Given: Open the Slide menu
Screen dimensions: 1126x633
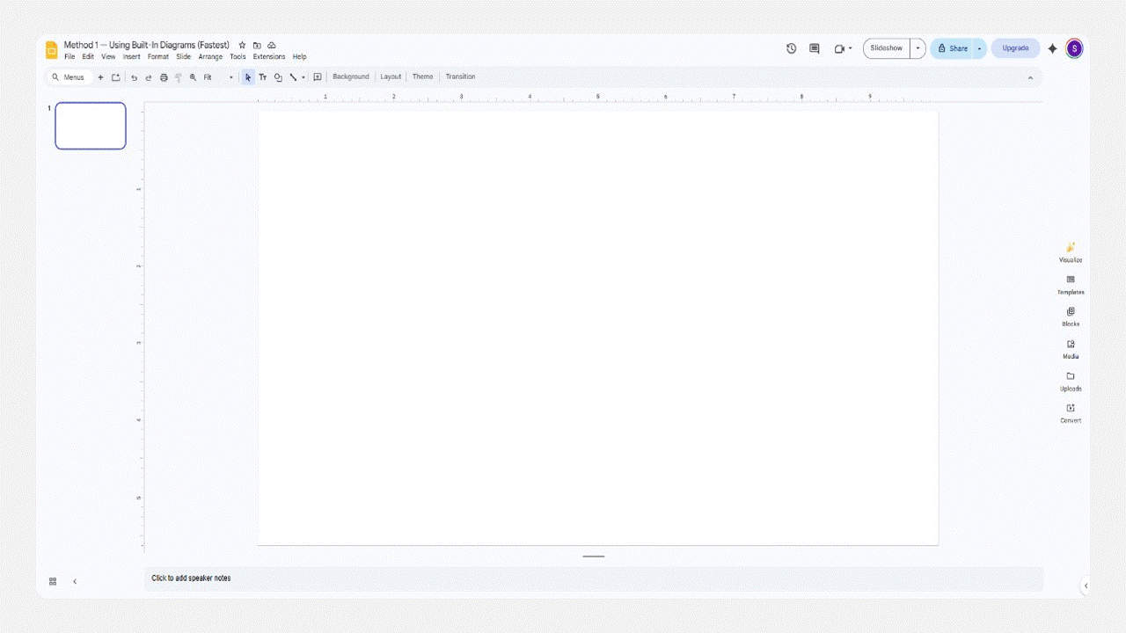Looking at the screenshot, I should click(x=183, y=57).
